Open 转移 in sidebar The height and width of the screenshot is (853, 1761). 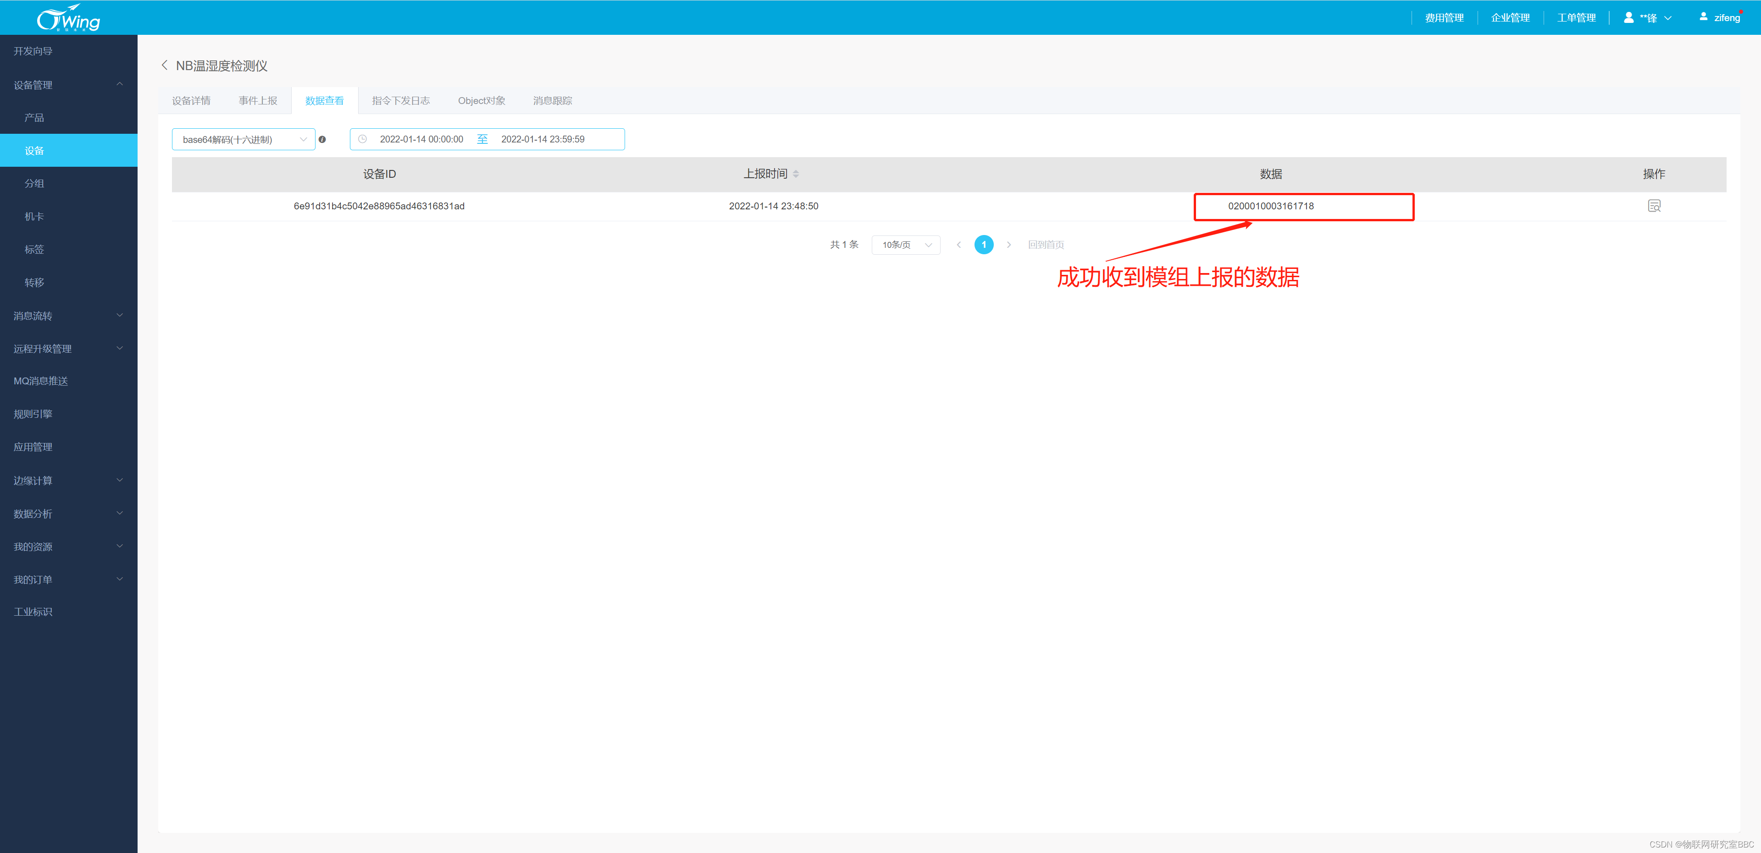pos(68,282)
